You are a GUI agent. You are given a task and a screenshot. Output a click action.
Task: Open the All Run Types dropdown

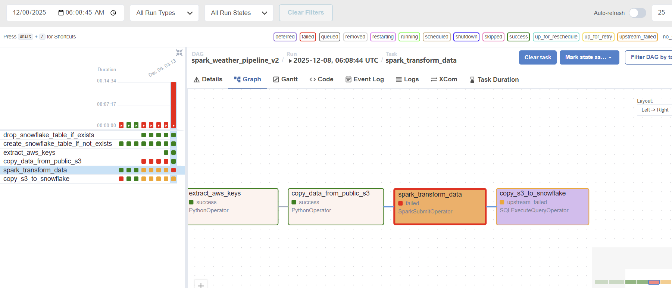[164, 13]
